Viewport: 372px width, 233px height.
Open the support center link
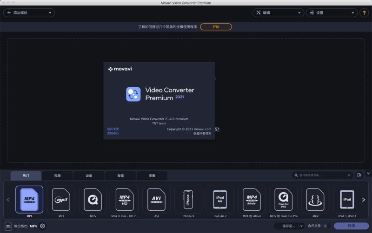pos(113,134)
